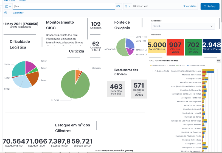Toggle the Em USO legend item
Screen dimensions: 222x153
pyautogui.click(x=181, y=66)
